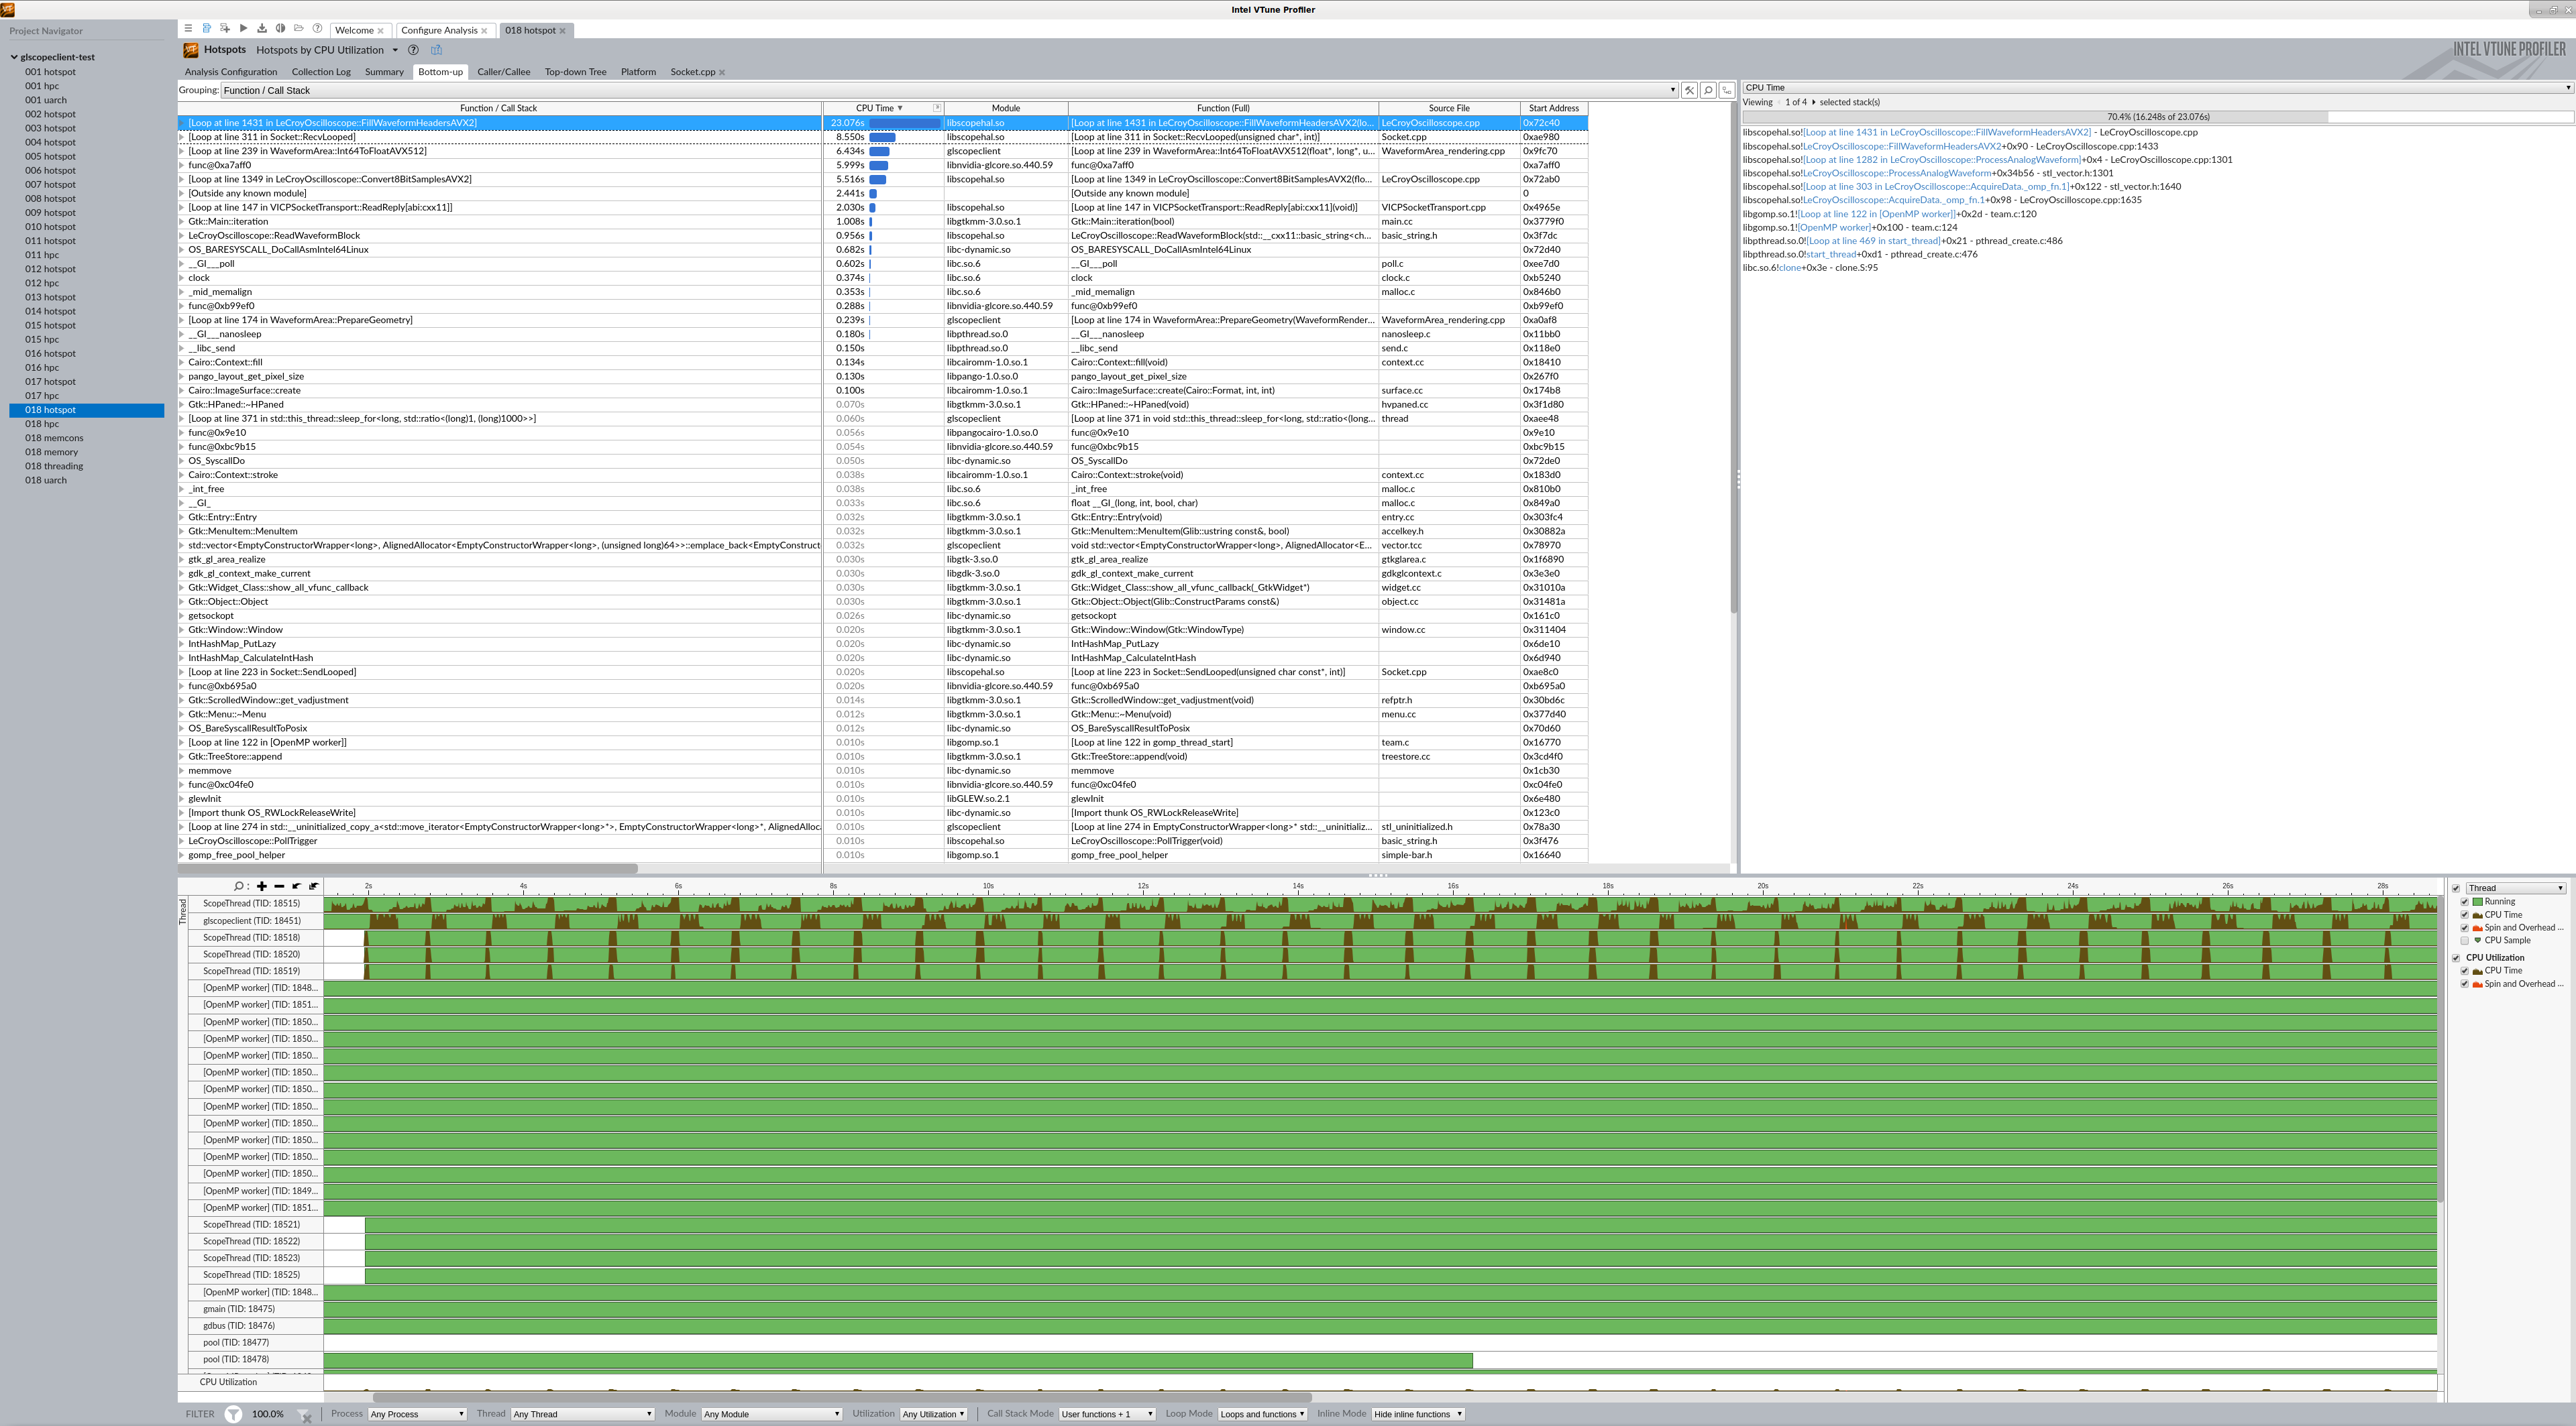Click the rightmost grid toolbar icon beside Grouping
The width and height of the screenshot is (2576, 1426).
1727,90
